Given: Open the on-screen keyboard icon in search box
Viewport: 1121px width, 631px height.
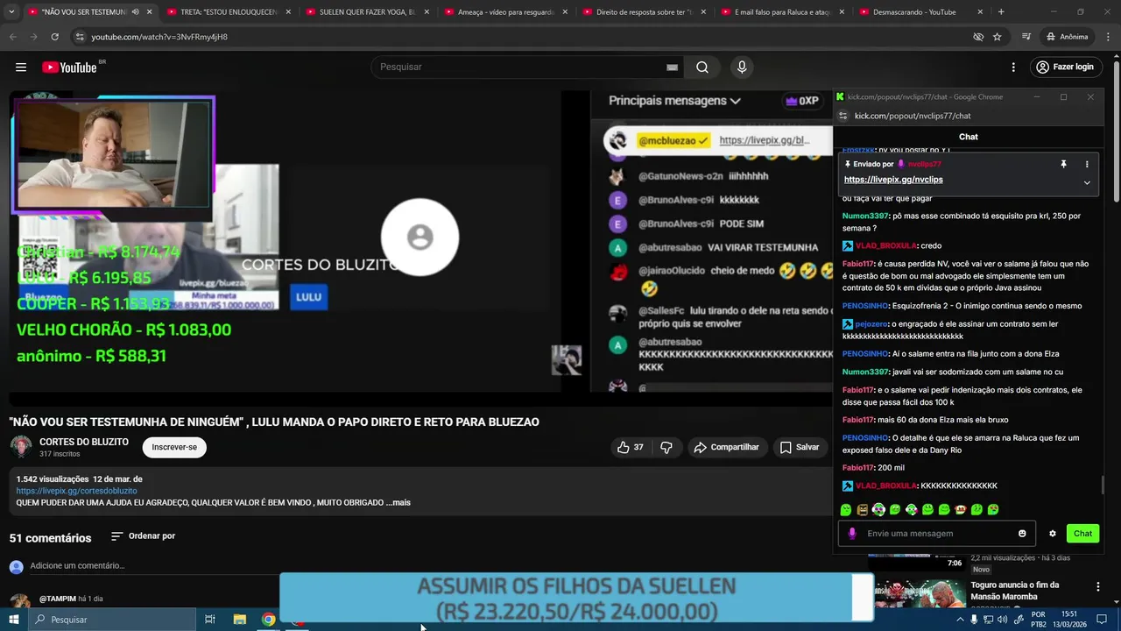Looking at the screenshot, I should 672,67.
